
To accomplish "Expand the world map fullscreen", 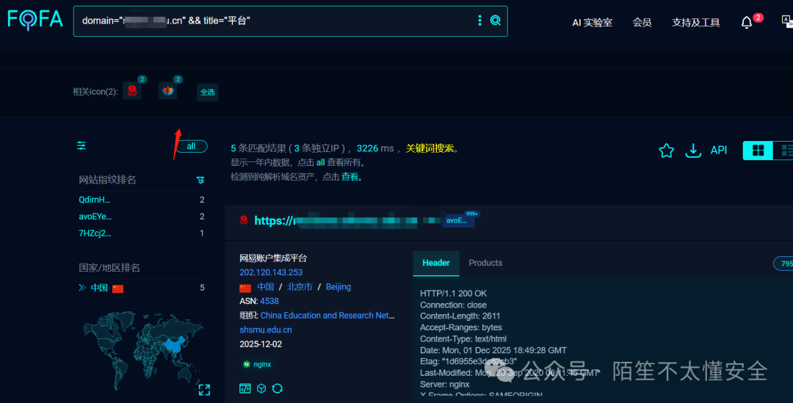I will pos(204,390).
